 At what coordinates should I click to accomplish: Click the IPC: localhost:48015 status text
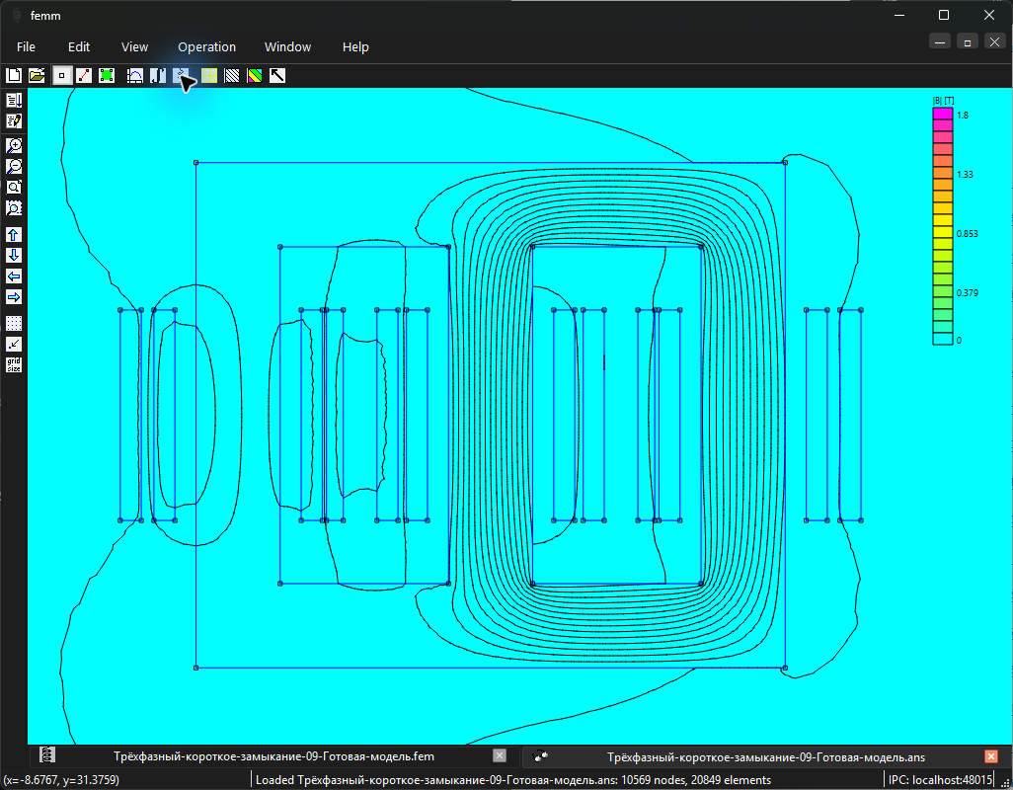pyautogui.click(x=940, y=780)
